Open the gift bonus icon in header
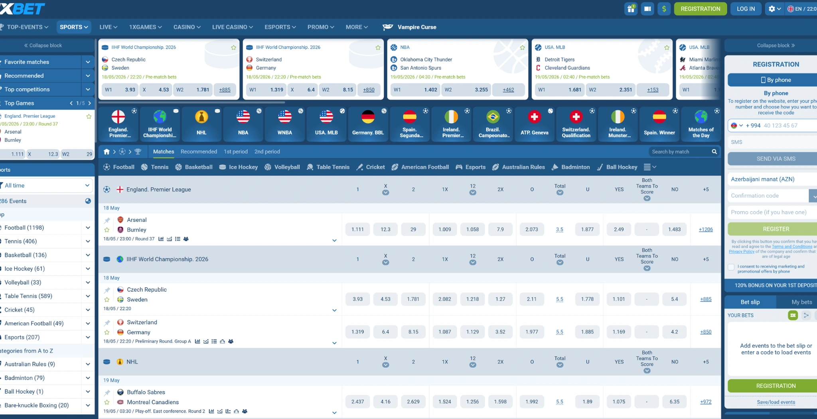 [x=631, y=8]
